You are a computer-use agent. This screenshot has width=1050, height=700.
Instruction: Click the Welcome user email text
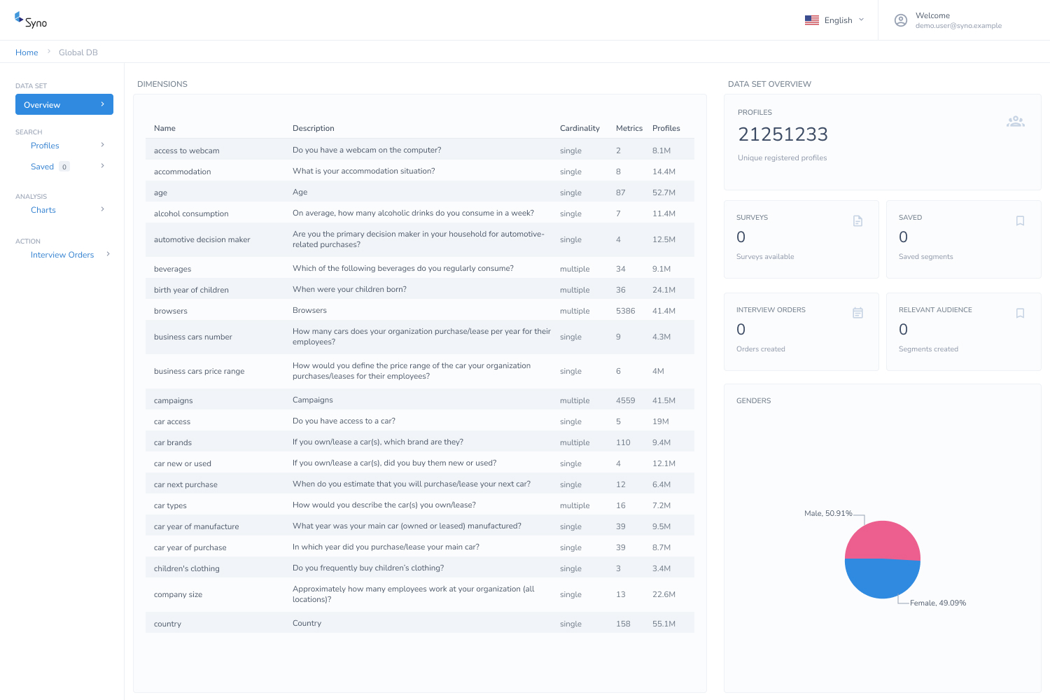point(958,26)
